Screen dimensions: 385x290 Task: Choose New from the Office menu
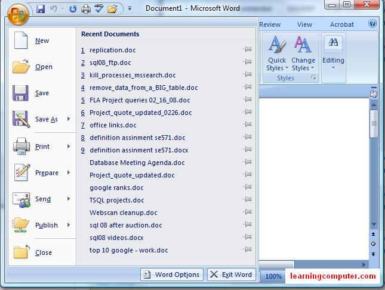[42, 40]
